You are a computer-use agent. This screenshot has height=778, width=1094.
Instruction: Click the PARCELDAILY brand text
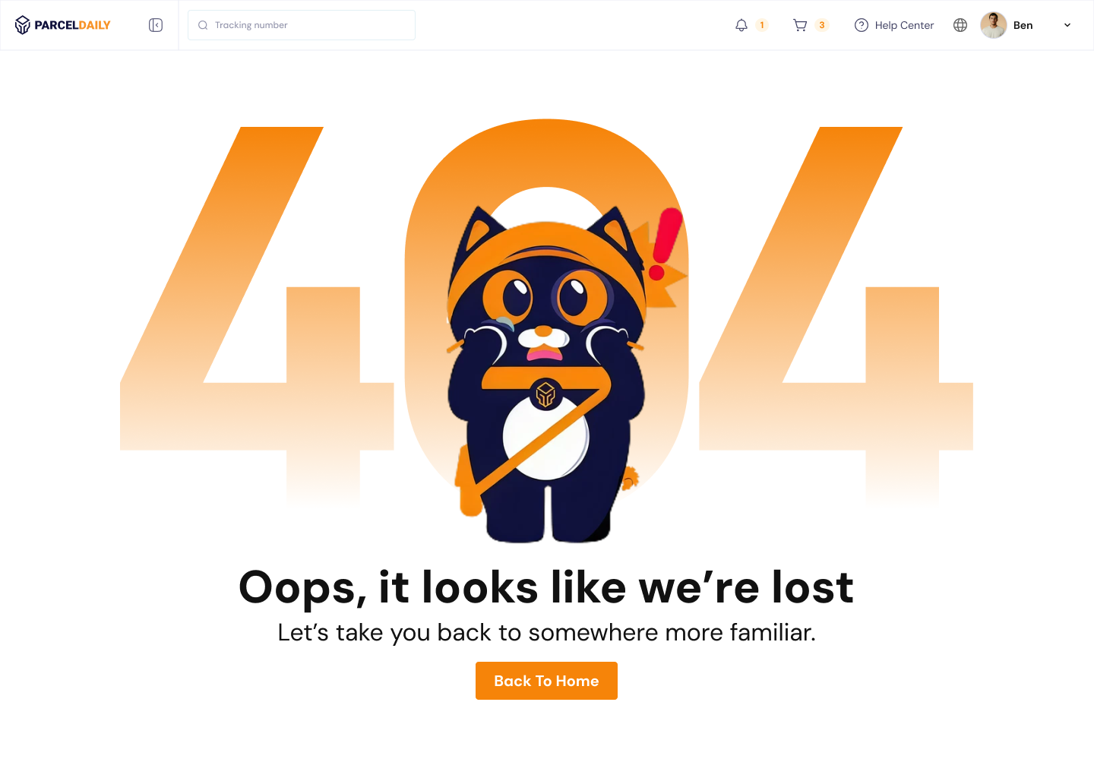point(72,25)
